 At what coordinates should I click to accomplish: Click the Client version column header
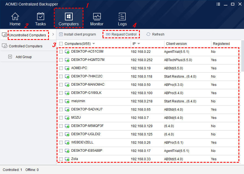coord(176,44)
